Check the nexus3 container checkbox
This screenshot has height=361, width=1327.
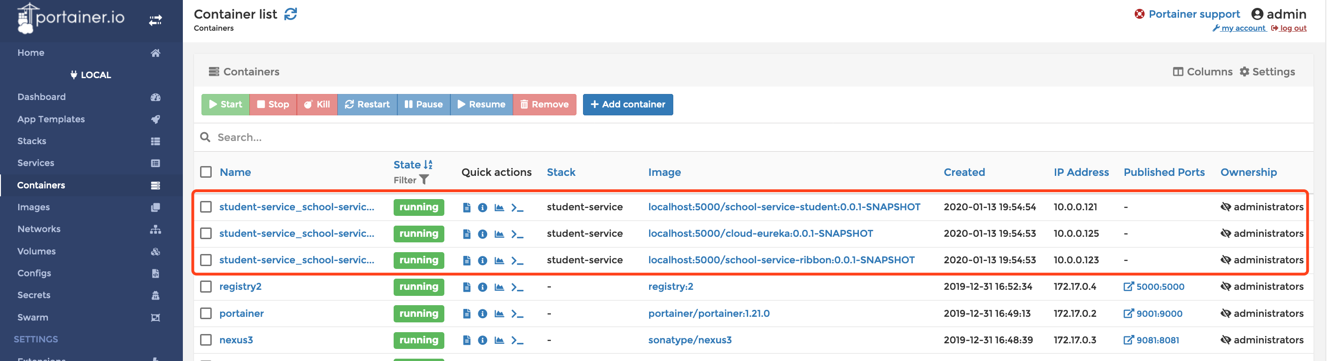[x=206, y=340]
